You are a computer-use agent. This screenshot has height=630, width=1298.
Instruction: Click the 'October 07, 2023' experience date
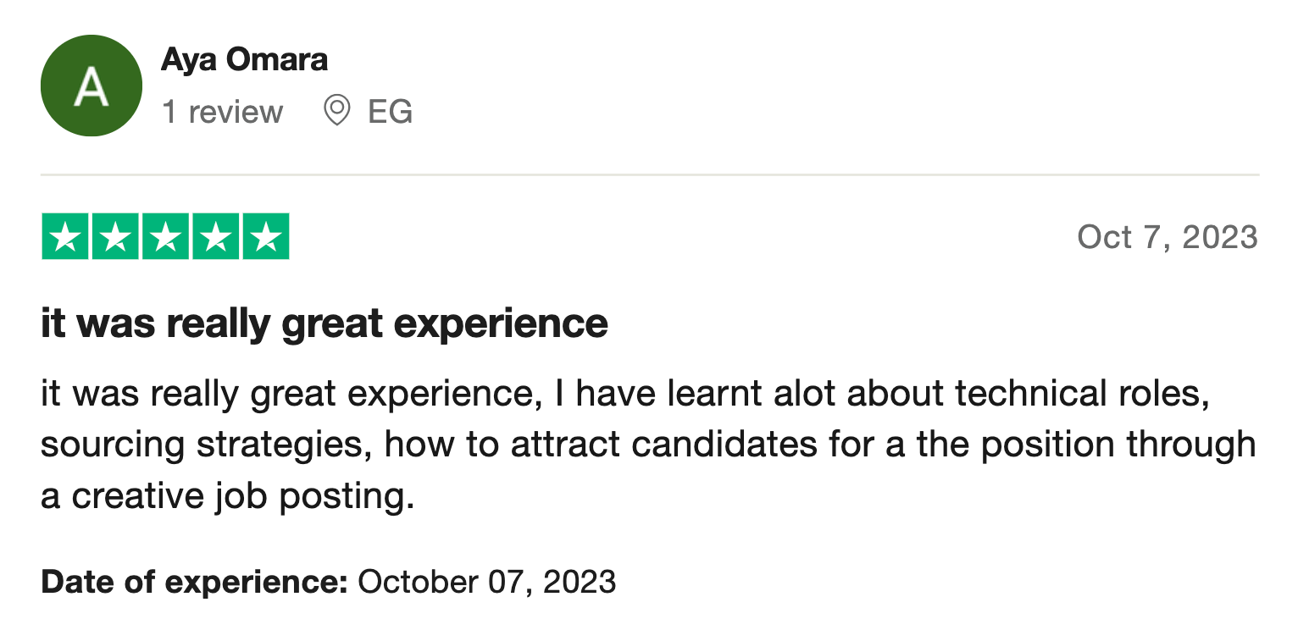tap(487, 583)
